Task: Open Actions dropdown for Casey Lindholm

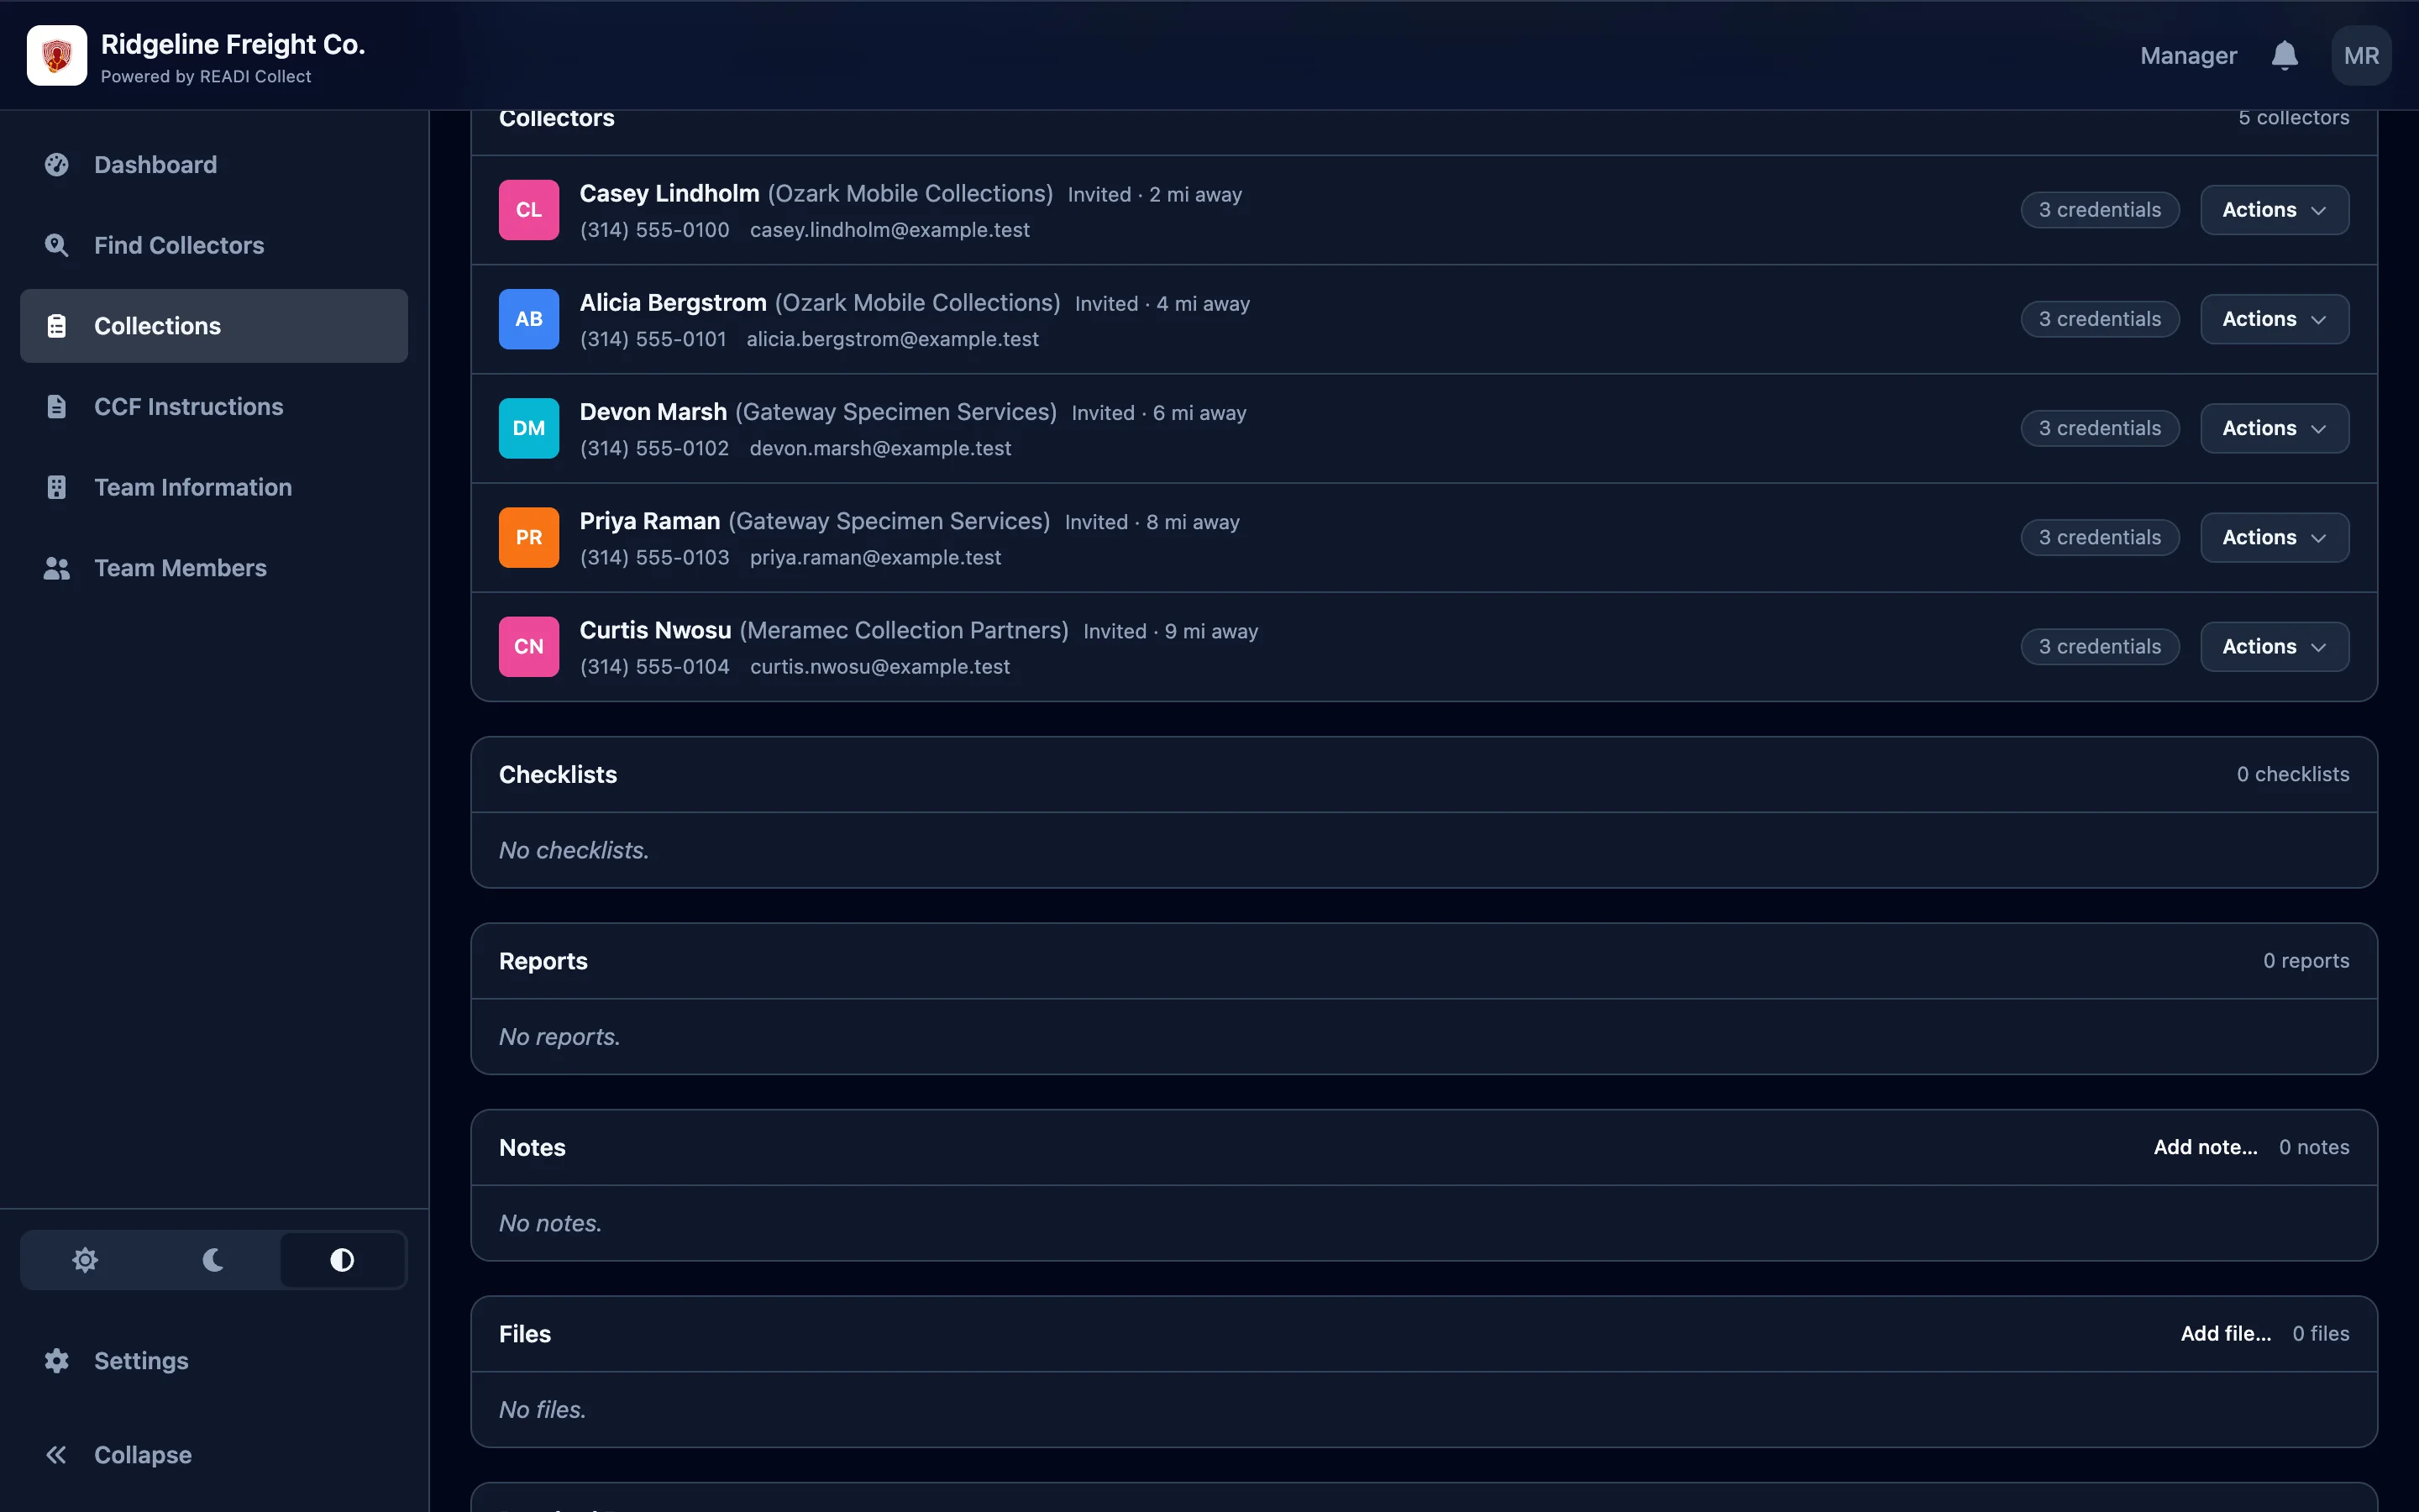Action: 2274,210
